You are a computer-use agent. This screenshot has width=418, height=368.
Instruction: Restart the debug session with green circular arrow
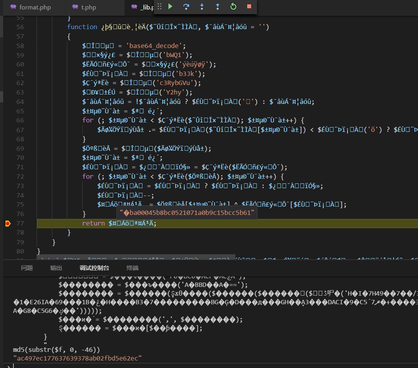233,6
